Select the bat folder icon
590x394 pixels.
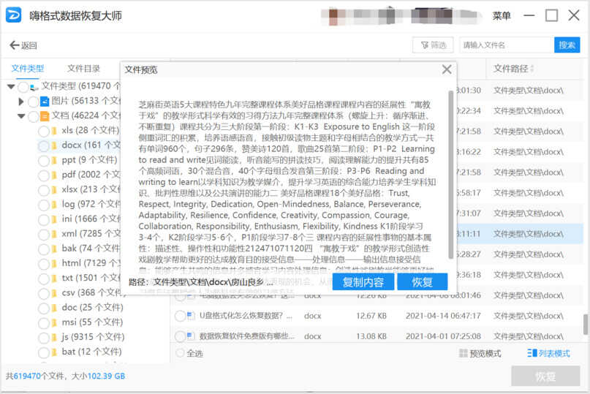54,352
